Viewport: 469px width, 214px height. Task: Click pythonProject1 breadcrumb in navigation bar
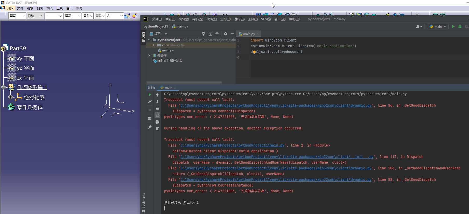156,26
